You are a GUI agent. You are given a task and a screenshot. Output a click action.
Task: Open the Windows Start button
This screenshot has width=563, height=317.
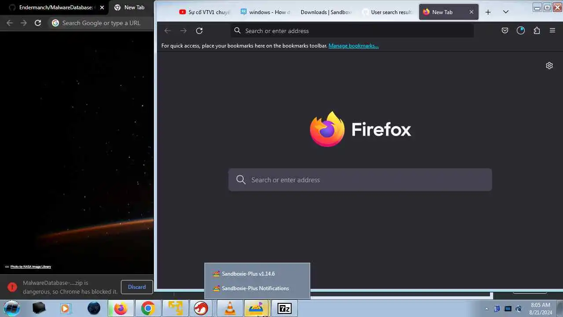click(x=12, y=308)
